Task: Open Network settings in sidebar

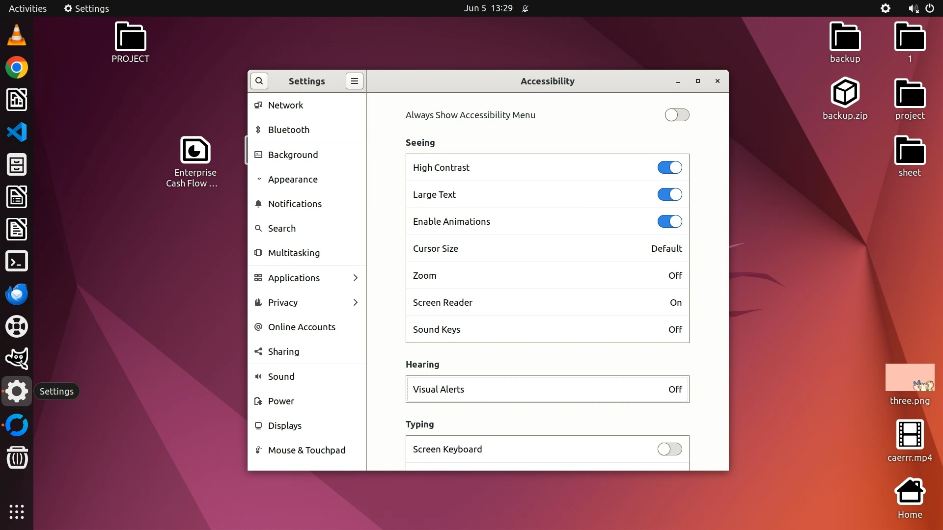Action: pos(285,105)
